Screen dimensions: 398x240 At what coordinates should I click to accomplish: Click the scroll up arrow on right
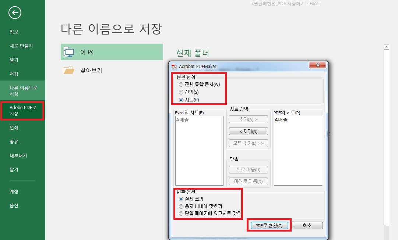386,47
